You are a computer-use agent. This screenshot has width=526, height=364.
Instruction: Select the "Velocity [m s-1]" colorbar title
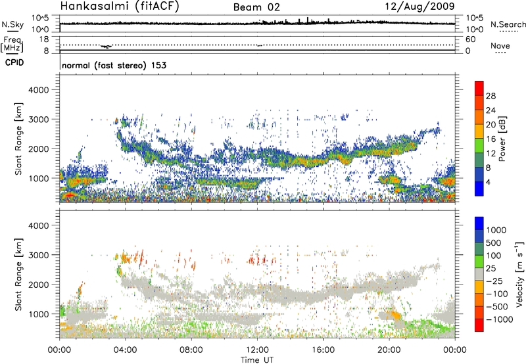(x=519, y=275)
